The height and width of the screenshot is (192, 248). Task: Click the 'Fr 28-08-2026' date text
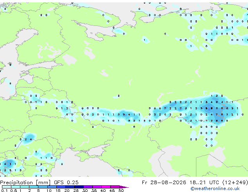pyautogui.click(x=164, y=182)
